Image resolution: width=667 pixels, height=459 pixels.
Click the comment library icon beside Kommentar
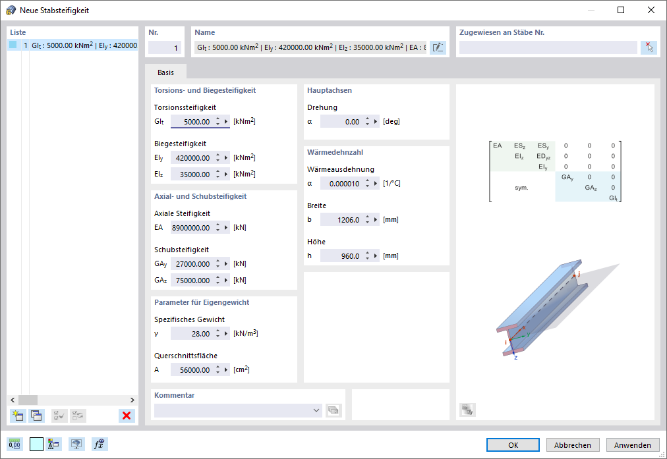[333, 410]
